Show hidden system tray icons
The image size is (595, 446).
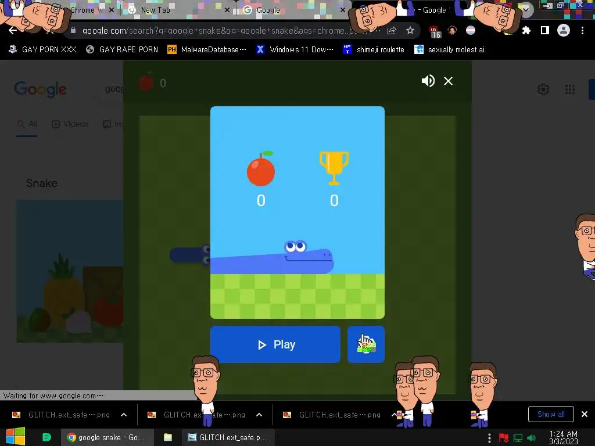[489, 438]
